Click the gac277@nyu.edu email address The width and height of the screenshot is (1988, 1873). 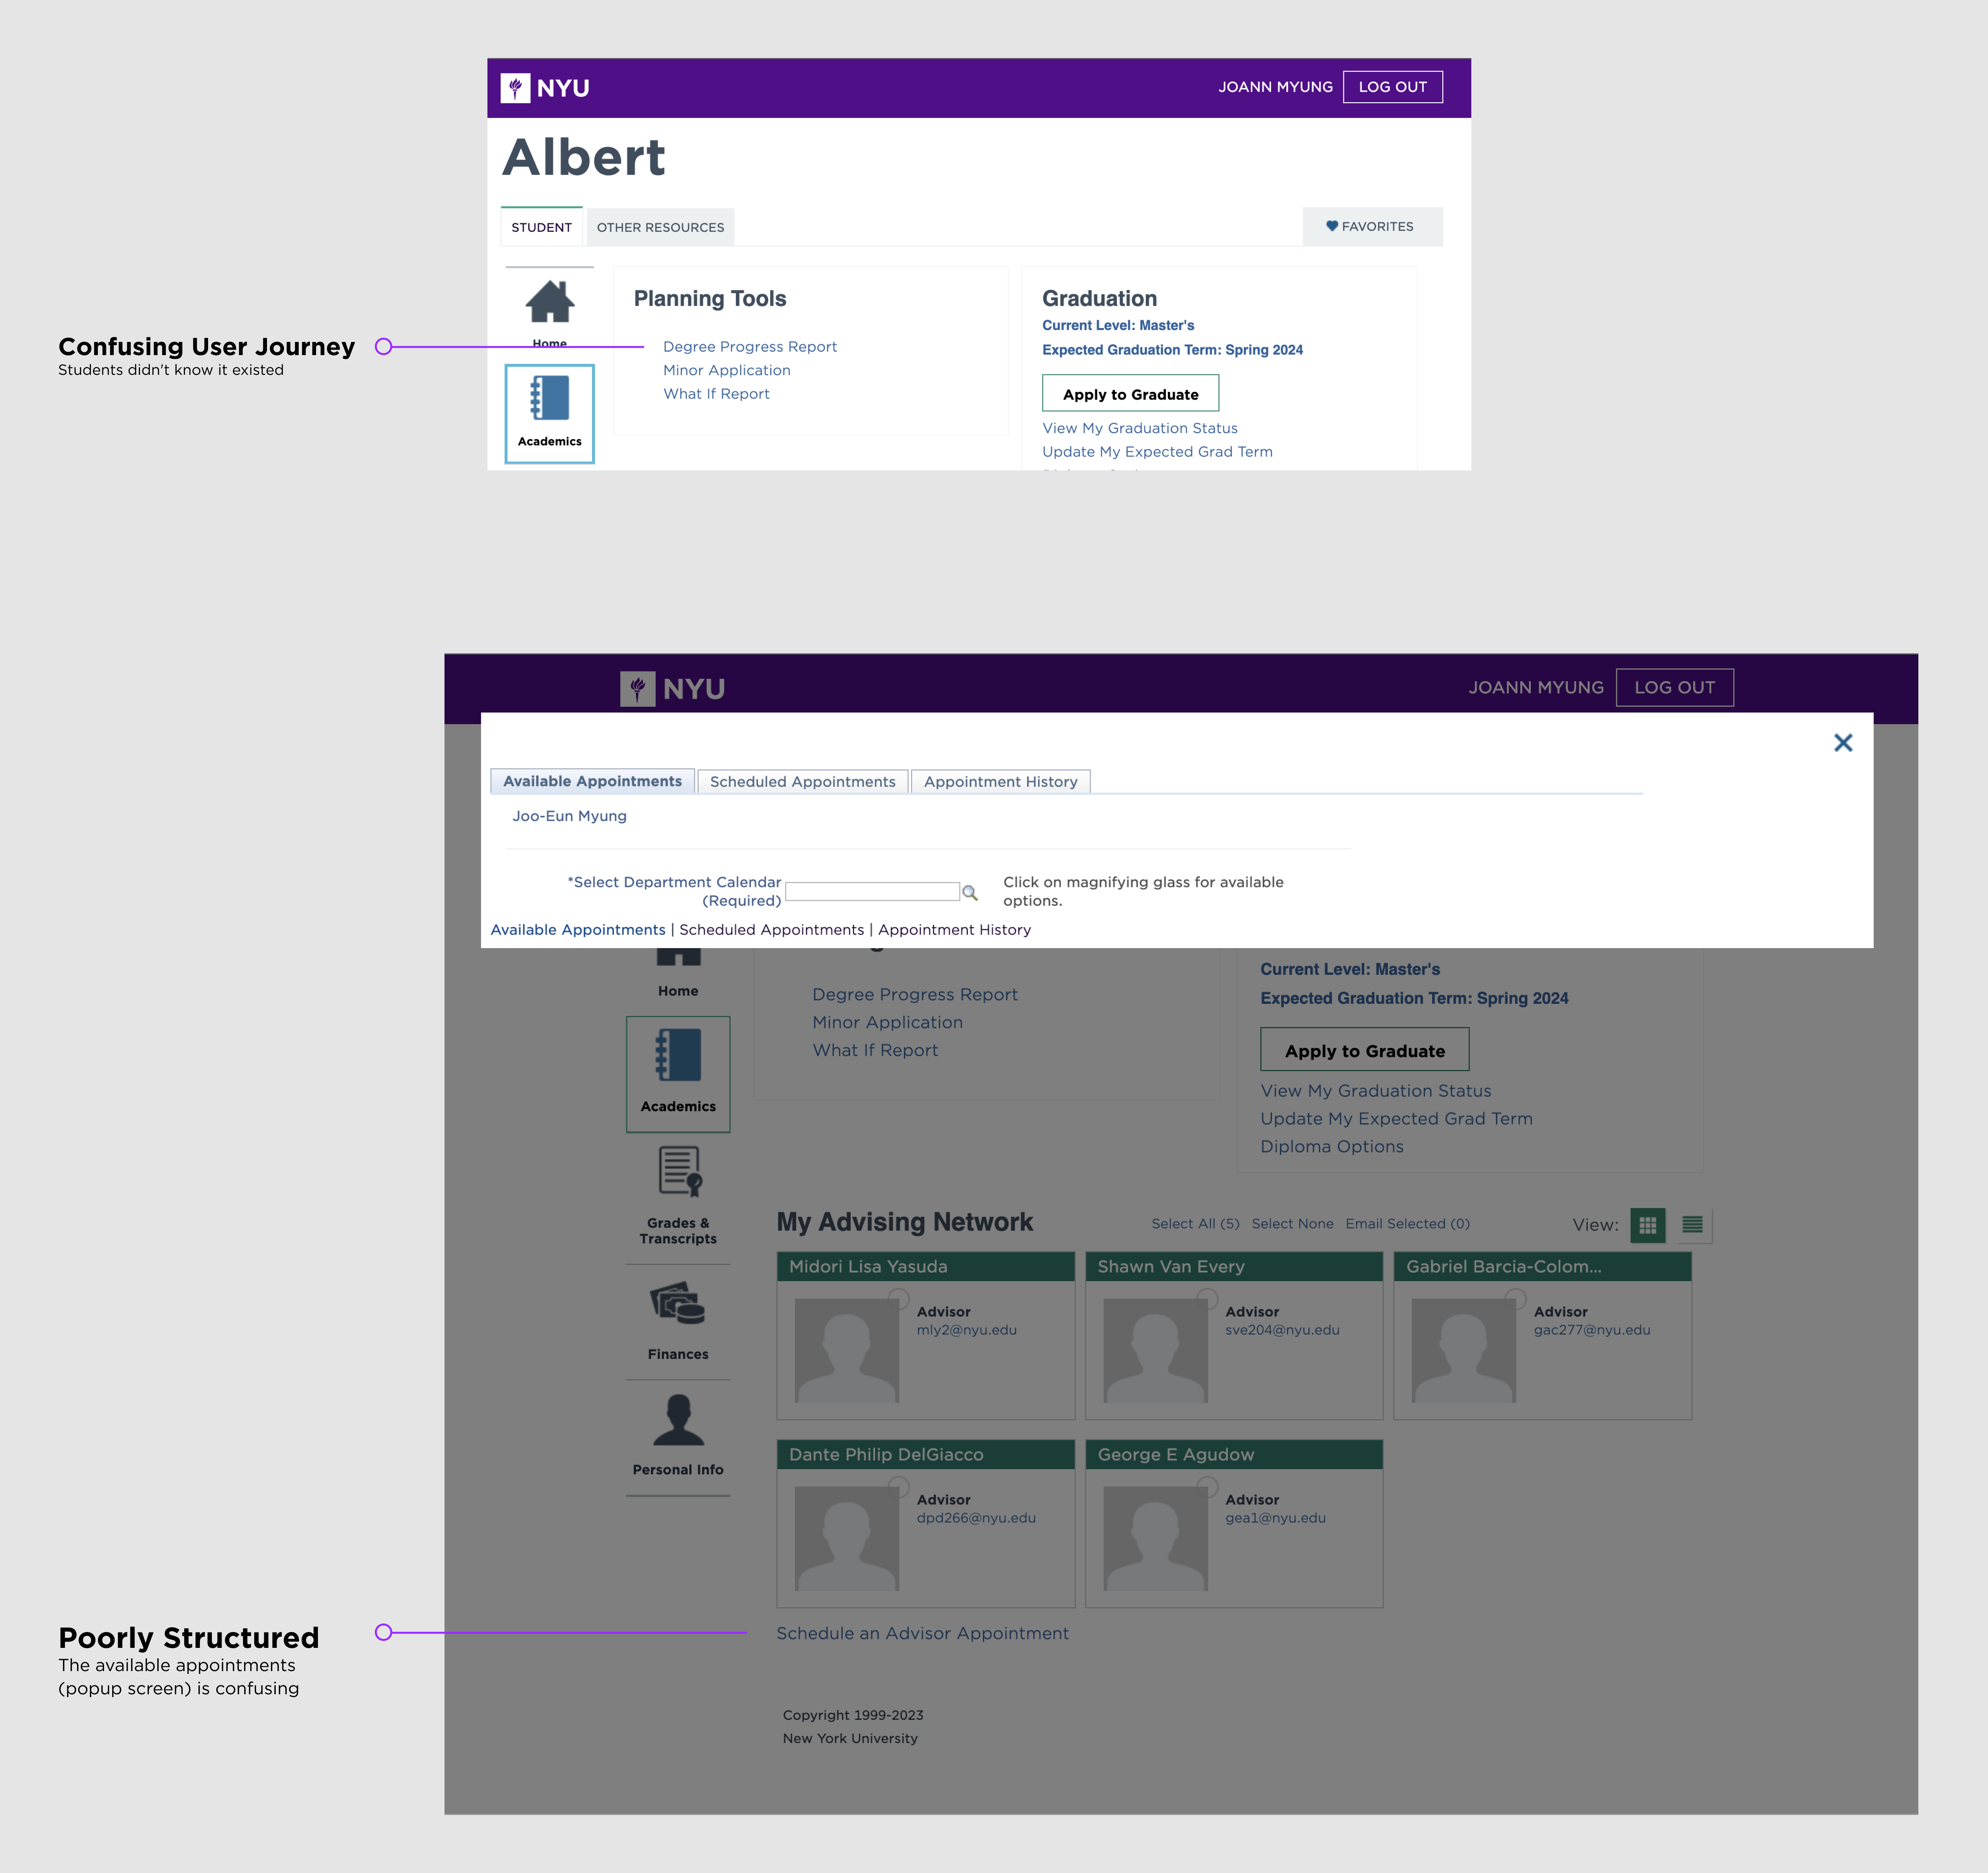(x=1592, y=1330)
